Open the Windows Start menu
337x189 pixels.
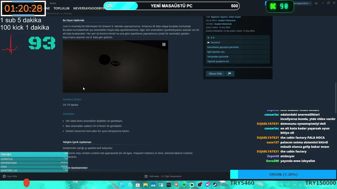coord(122,185)
